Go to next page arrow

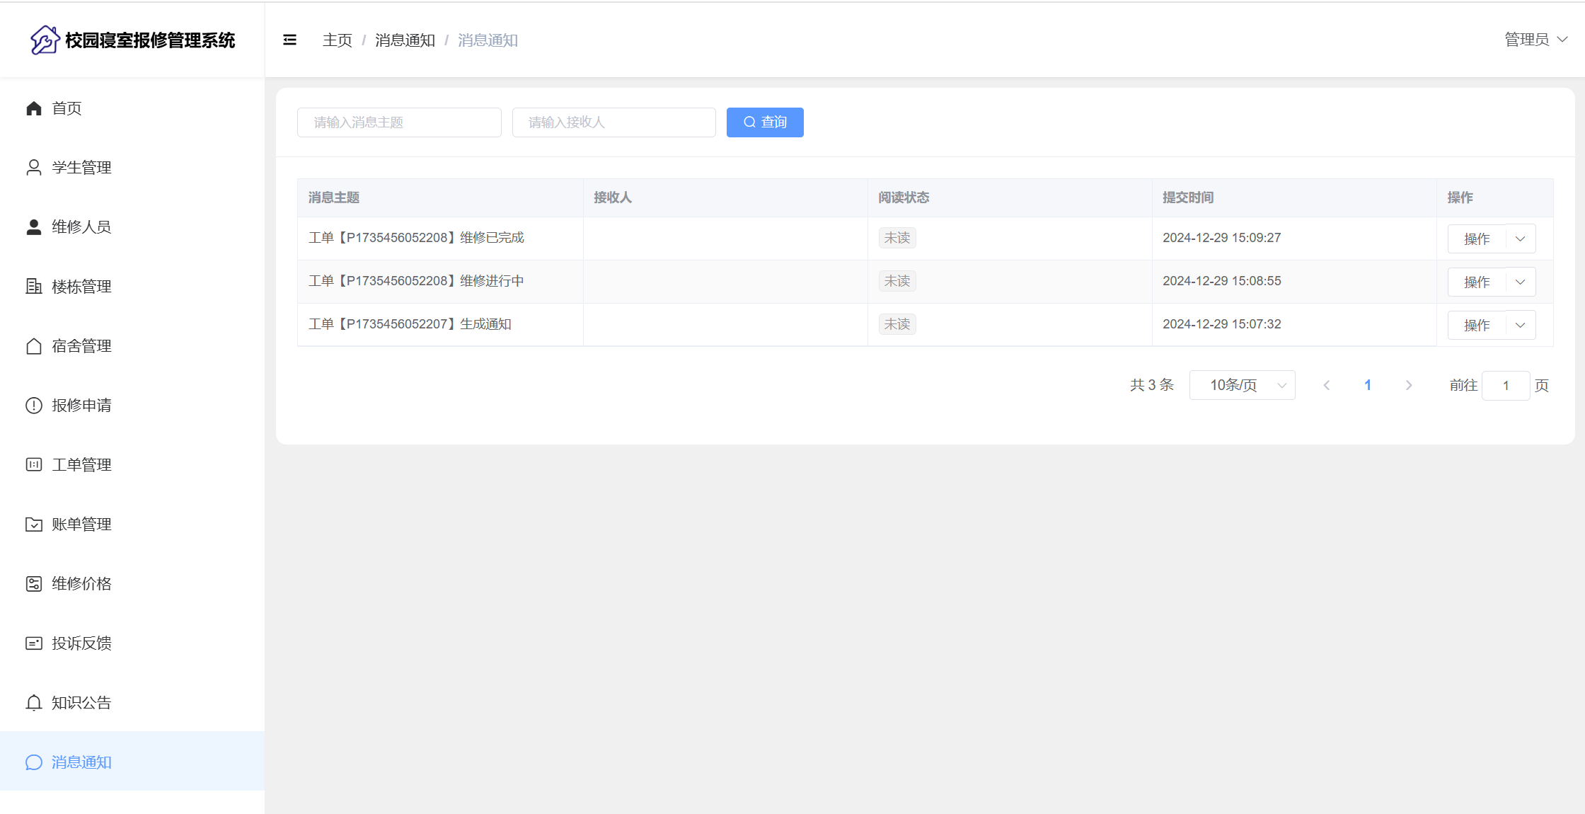click(x=1409, y=385)
